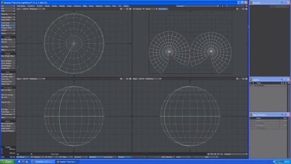Click the zoom magnifier icon in the Top viewport

[x=127, y=9]
